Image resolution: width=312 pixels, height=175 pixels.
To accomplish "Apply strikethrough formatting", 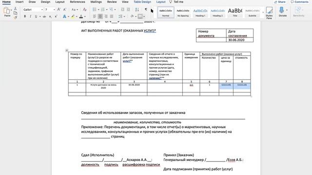I will (44, 17).
